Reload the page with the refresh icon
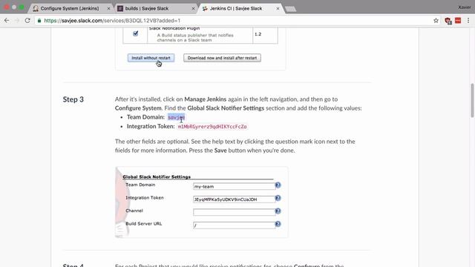Screen dimensions: 475x267 pos(27,21)
